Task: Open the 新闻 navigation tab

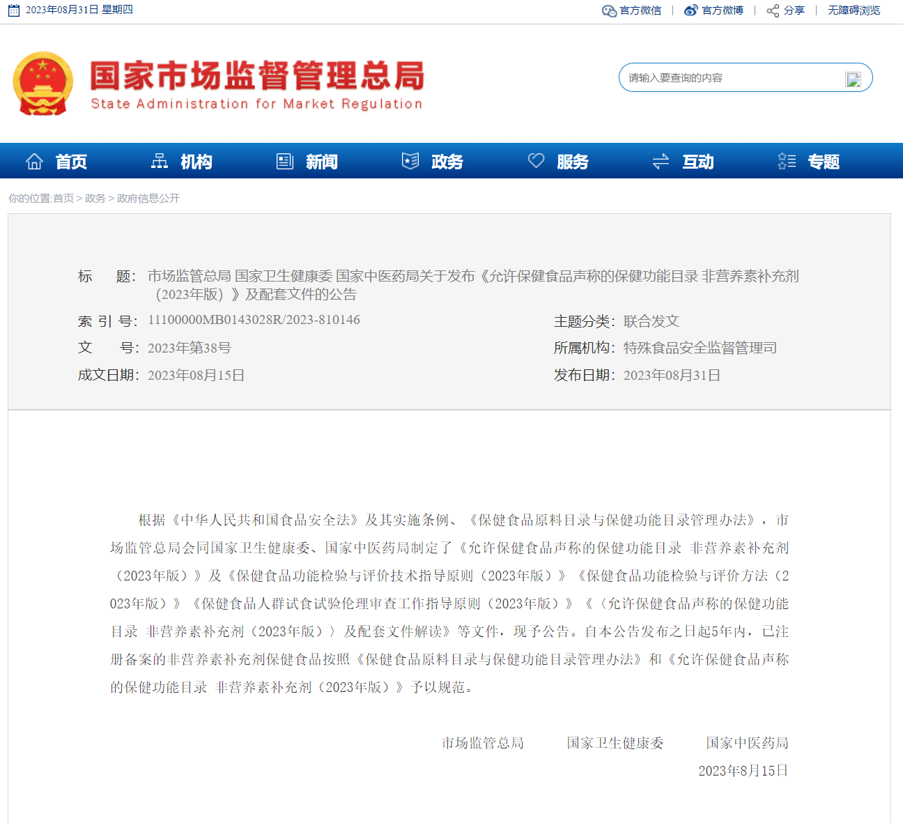Action: pos(322,162)
